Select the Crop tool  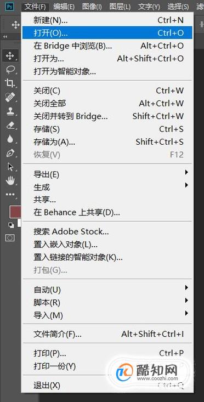[x=10, y=83]
